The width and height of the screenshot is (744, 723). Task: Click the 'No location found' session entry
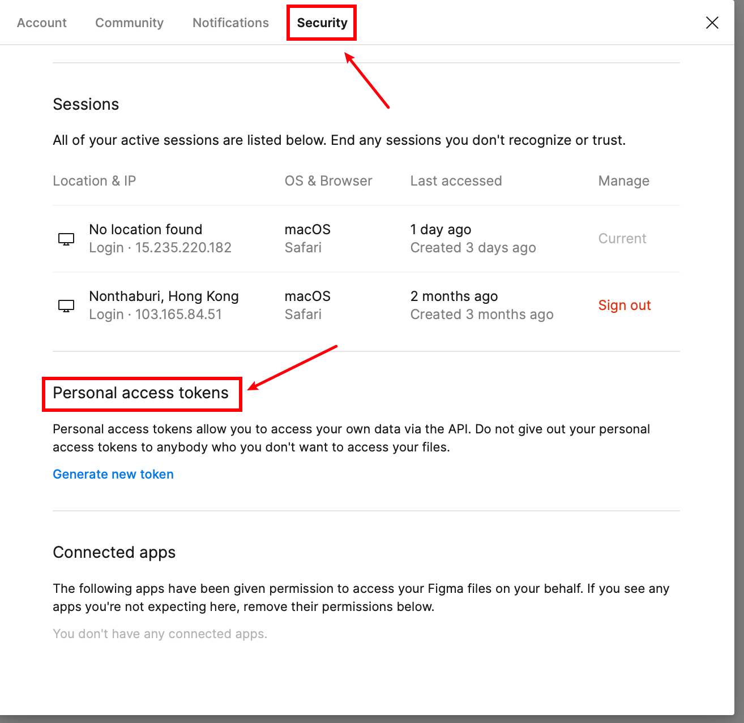coord(145,230)
